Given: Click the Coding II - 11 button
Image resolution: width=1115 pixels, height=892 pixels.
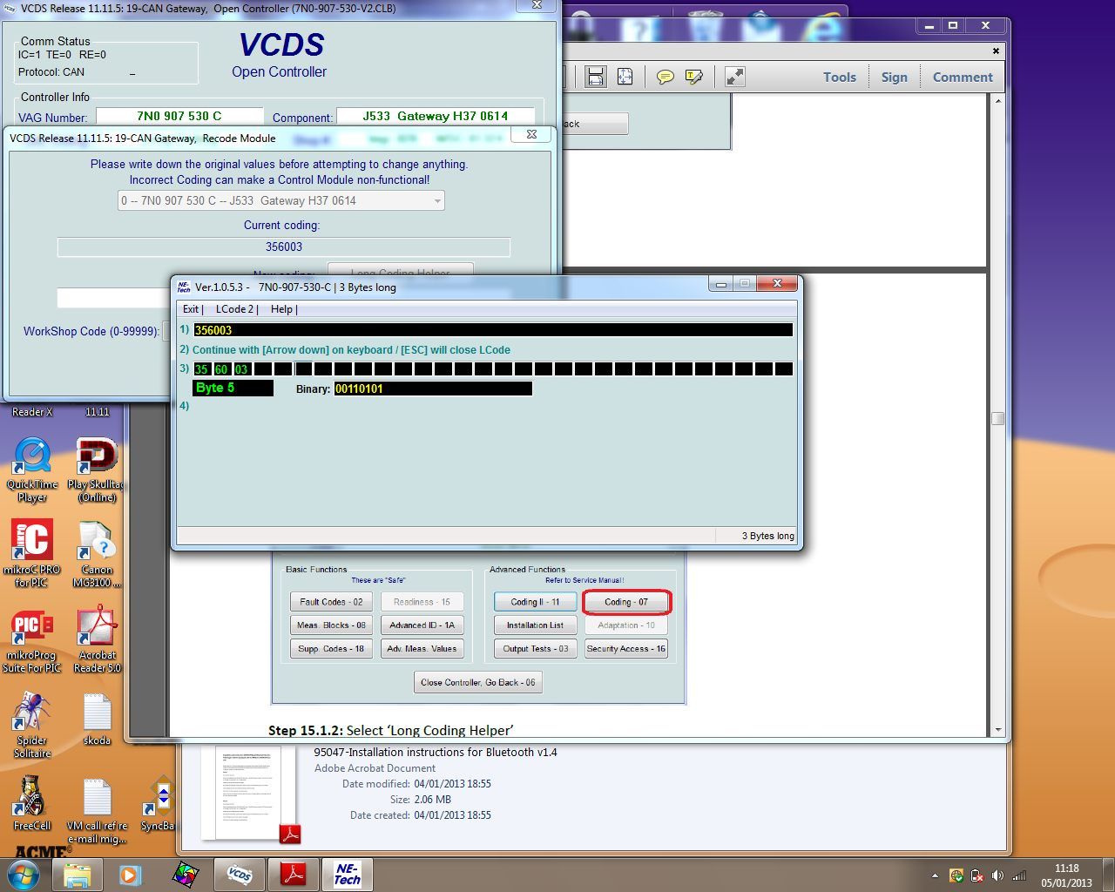Looking at the screenshot, I should 535,602.
